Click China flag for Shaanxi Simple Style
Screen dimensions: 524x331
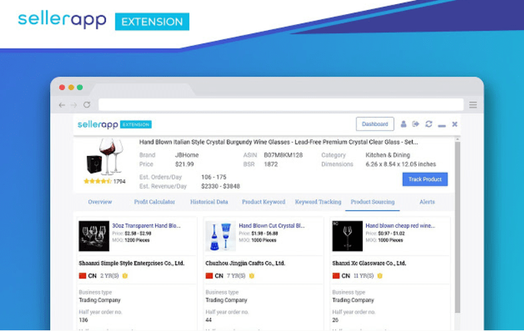82,276
